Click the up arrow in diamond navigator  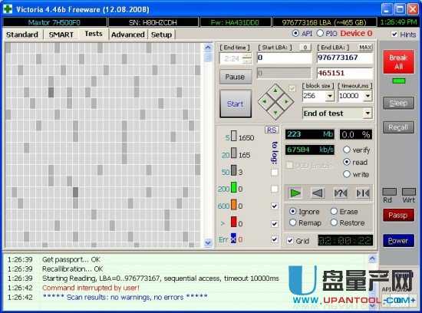(x=275, y=91)
